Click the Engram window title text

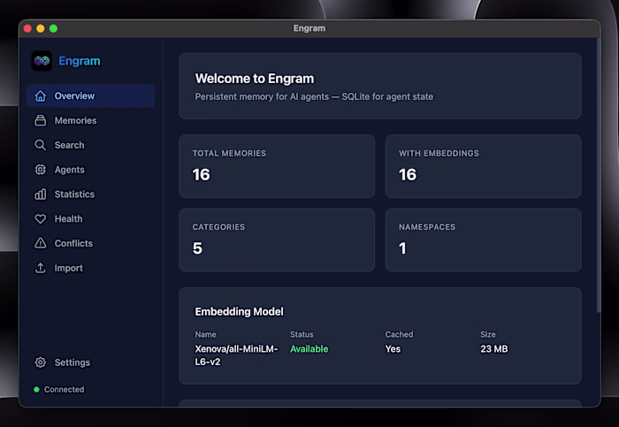pos(309,28)
